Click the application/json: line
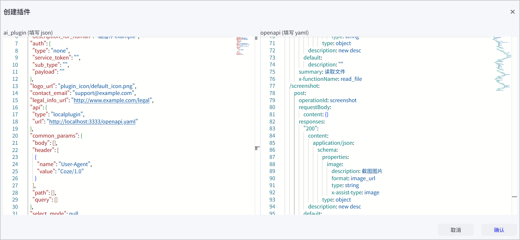Viewport: 520px width, 240px height. click(x=333, y=143)
